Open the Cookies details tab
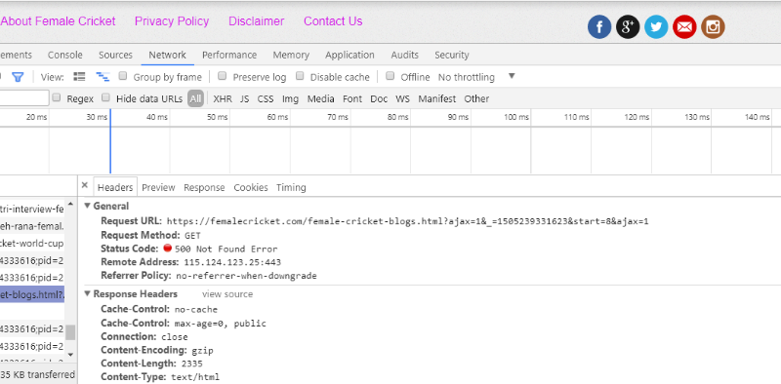 click(x=251, y=187)
